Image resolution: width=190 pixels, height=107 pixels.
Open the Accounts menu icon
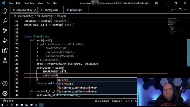click(x=5, y=84)
